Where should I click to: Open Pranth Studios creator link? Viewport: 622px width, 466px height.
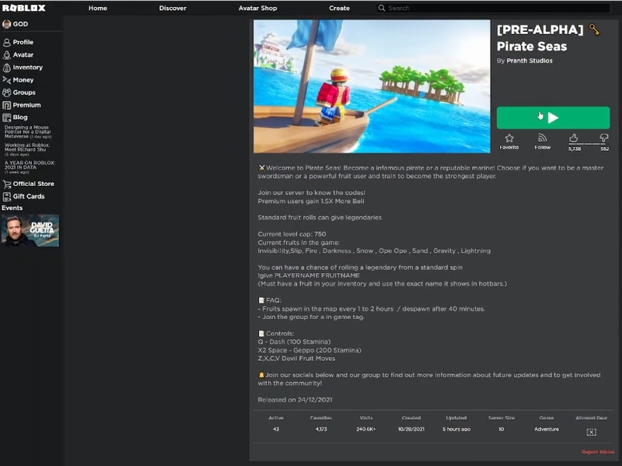tap(529, 61)
